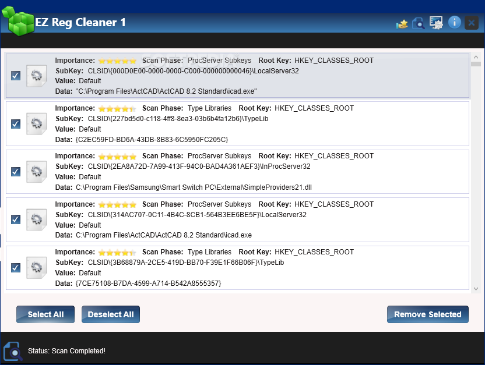Click quoted data path of first entry
Screen dimensions: 485x365
click(166, 91)
